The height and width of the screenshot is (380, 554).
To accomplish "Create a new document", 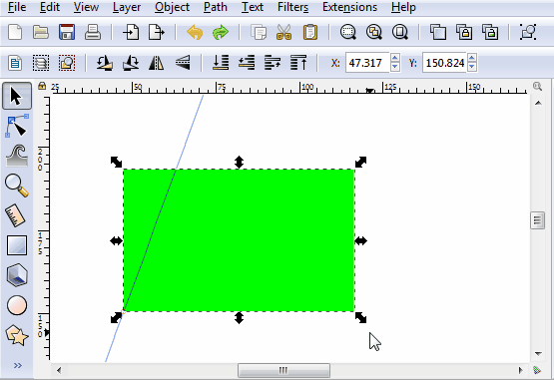I will click(15, 33).
